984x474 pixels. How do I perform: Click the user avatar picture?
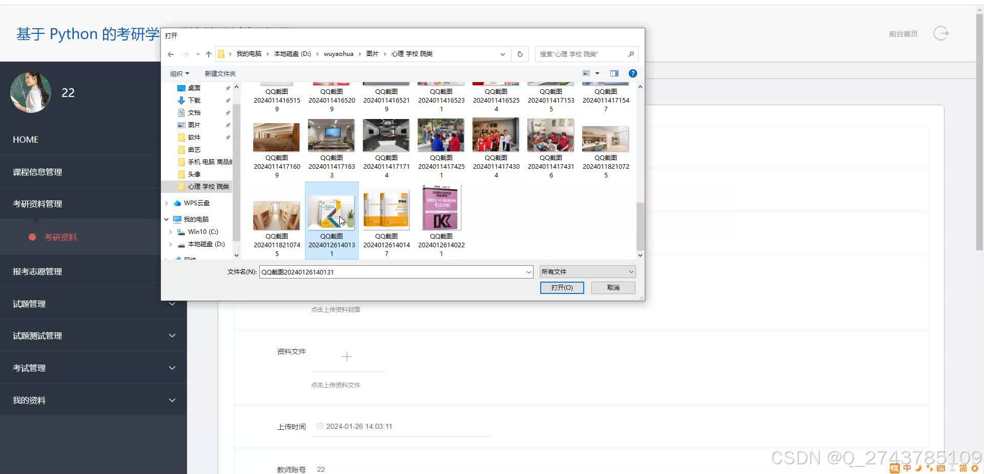[x=30, y=92]
